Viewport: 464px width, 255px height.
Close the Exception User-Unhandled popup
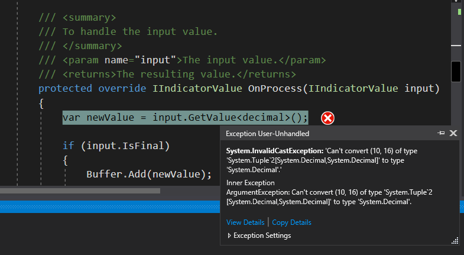(x=453, y=133)
